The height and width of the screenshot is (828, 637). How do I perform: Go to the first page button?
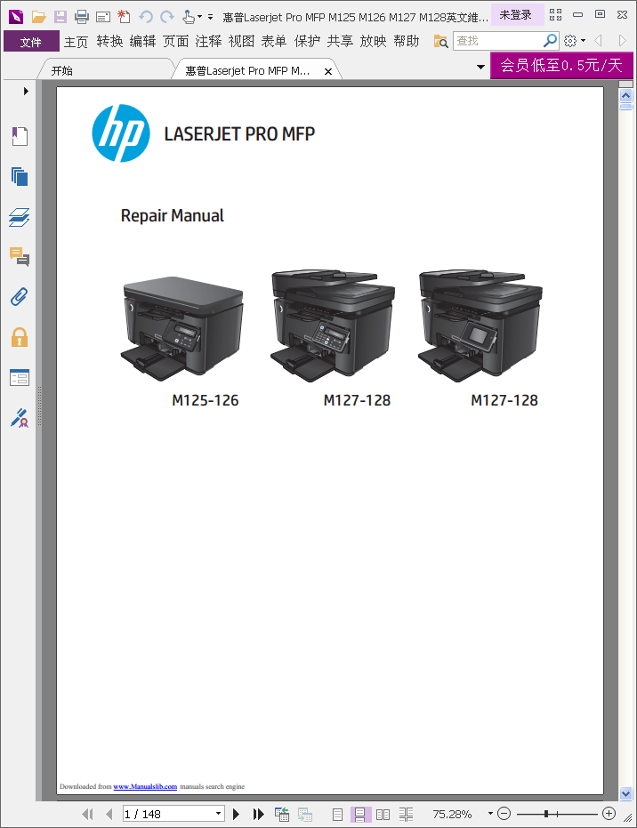click(88, 814)
